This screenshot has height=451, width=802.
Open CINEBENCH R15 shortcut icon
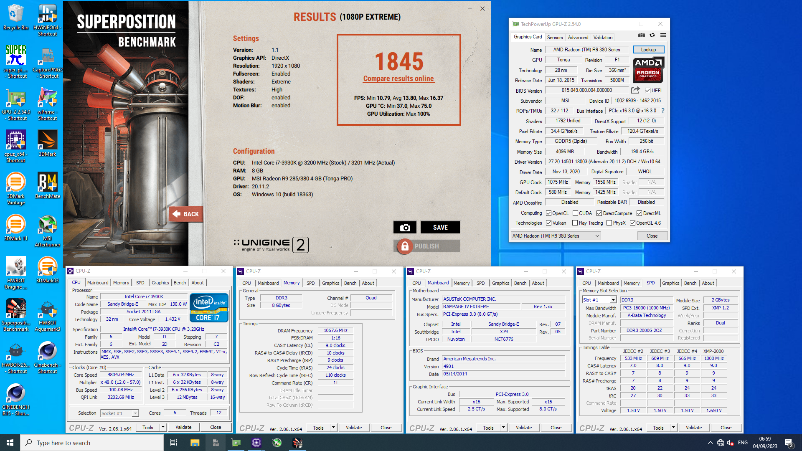point(15,399)
